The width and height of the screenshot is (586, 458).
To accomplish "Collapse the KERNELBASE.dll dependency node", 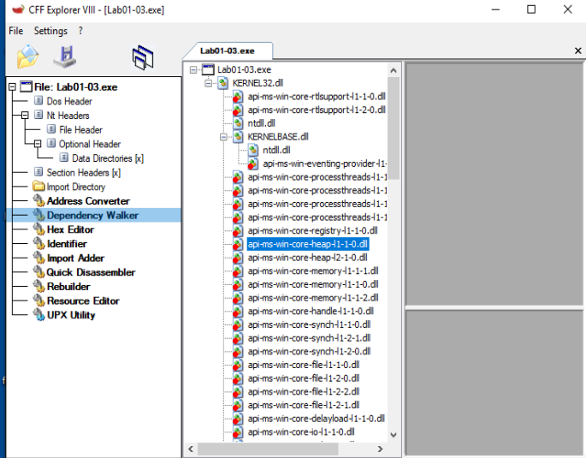I will pyautogui.click(x=223, y=137).
